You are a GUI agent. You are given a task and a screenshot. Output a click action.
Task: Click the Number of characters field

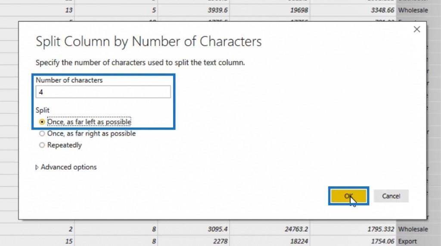click(103, 92)
